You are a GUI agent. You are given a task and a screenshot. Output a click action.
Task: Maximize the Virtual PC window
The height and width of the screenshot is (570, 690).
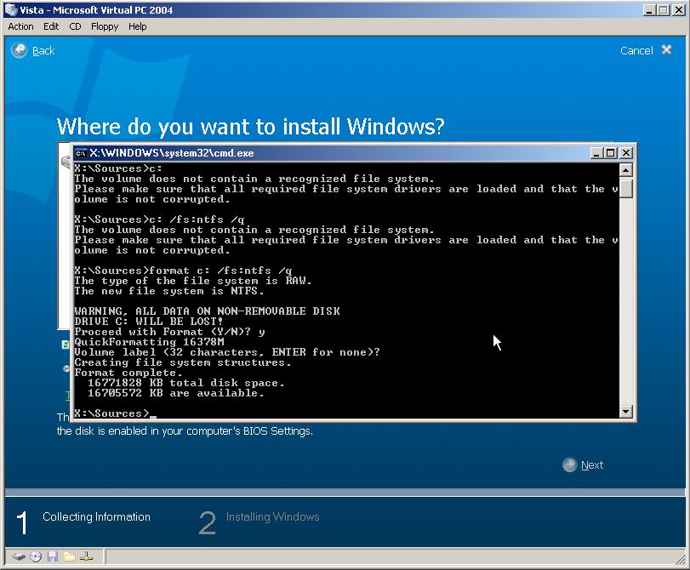(664, 9)
